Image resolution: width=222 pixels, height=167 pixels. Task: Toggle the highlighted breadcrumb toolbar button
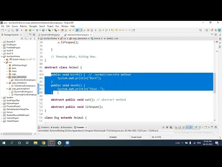click(x=77, y=30)
